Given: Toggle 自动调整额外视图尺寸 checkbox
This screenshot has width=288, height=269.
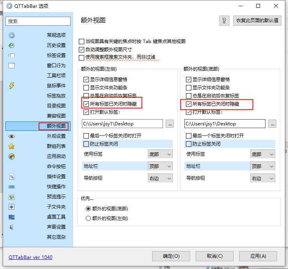Looking at the screenshot, I should click(x=82, y=50).
